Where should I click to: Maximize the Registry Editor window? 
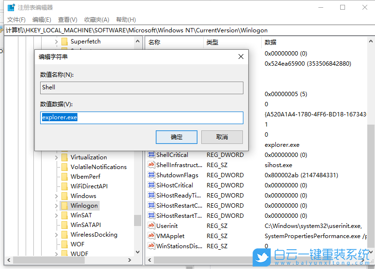pyautogui.click(x=343, y=7)
